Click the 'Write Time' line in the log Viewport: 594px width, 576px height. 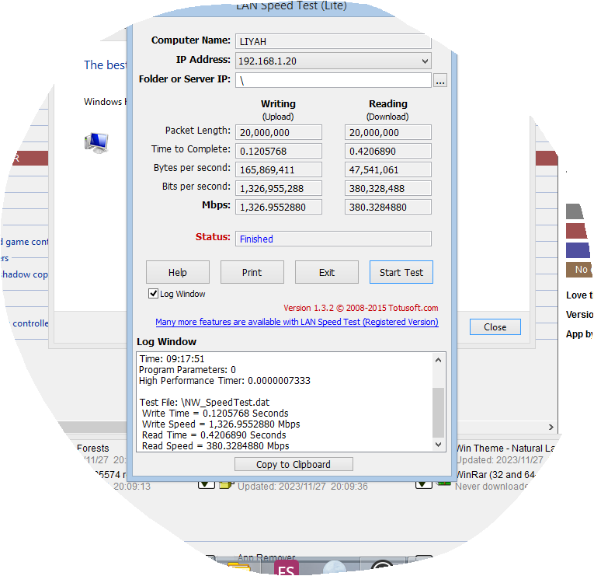[x=215, y=414]
